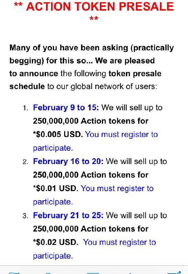Click list number '3.' of the schedule
The image size is (188, 274).
coord(25,216)
